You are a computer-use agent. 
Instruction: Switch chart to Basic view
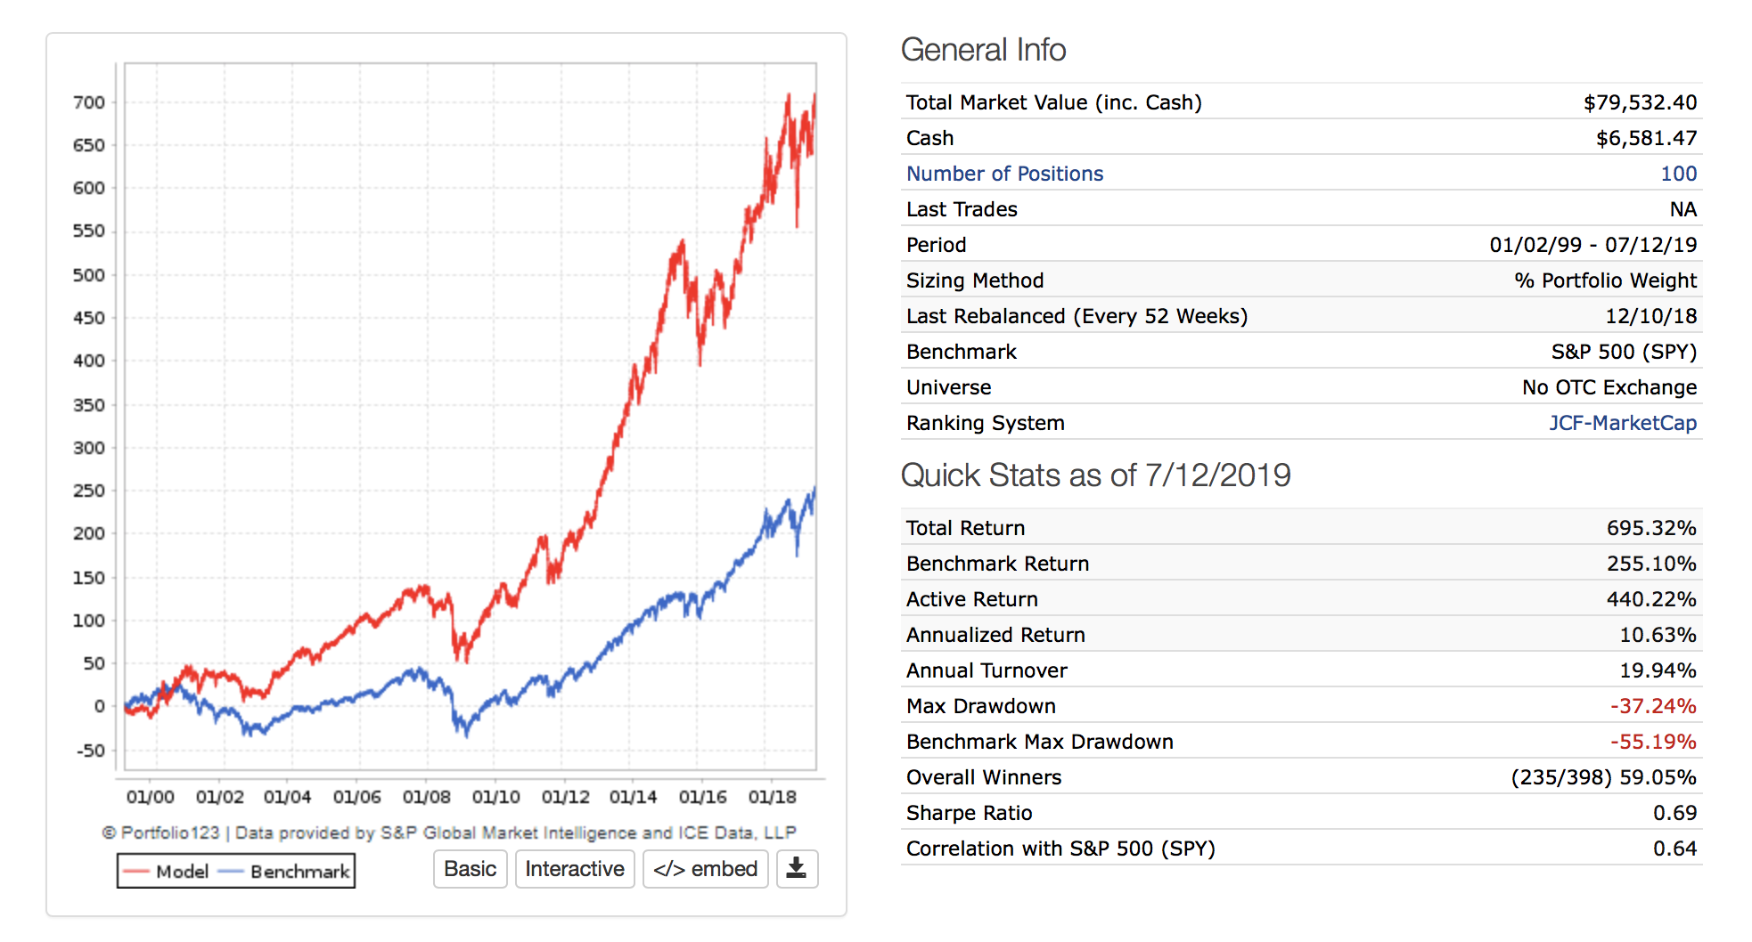470,869
